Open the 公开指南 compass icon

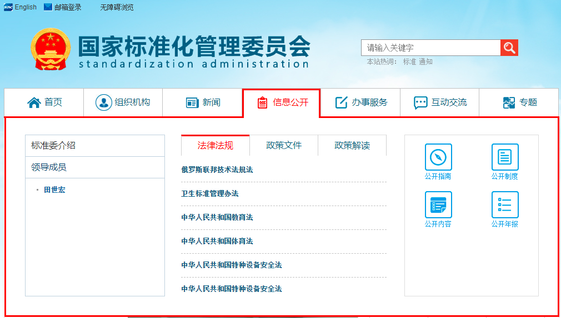(x=438, y=157)
